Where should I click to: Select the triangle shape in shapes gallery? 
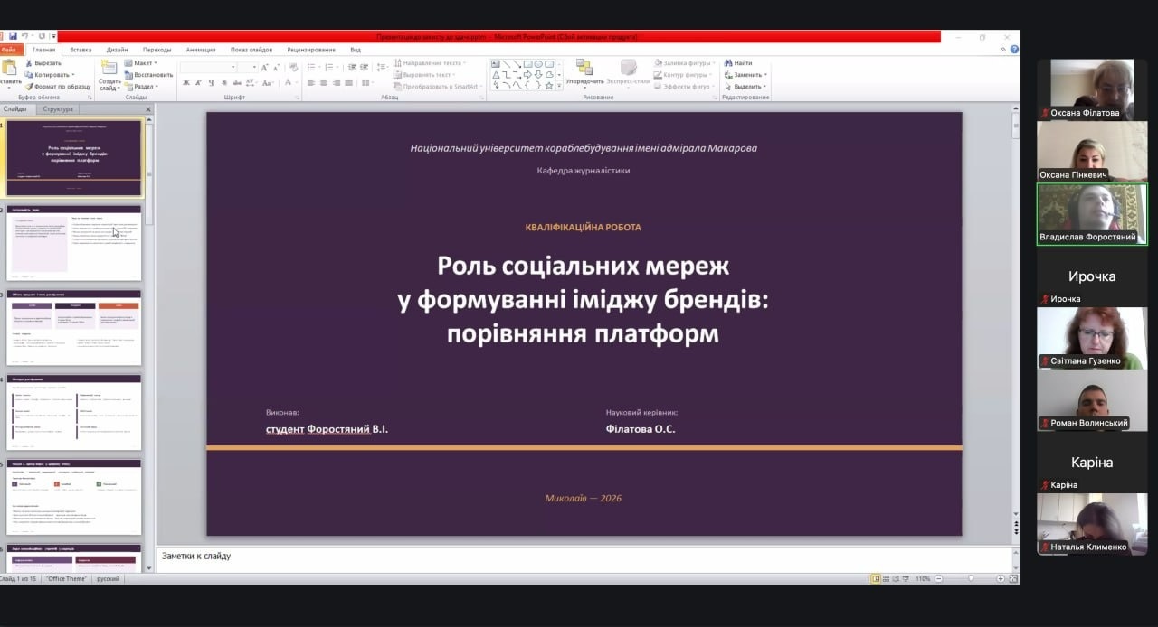(x=496, y=75)
